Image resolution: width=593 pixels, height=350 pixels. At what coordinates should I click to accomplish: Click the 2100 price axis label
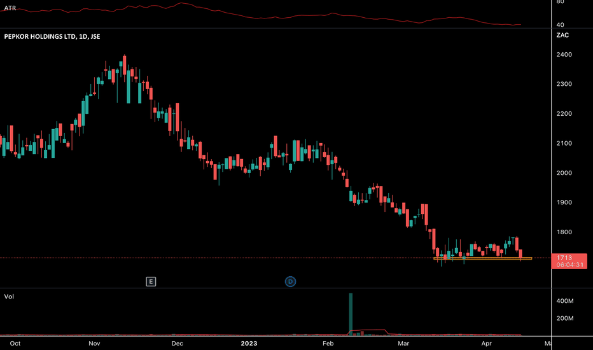564,143
